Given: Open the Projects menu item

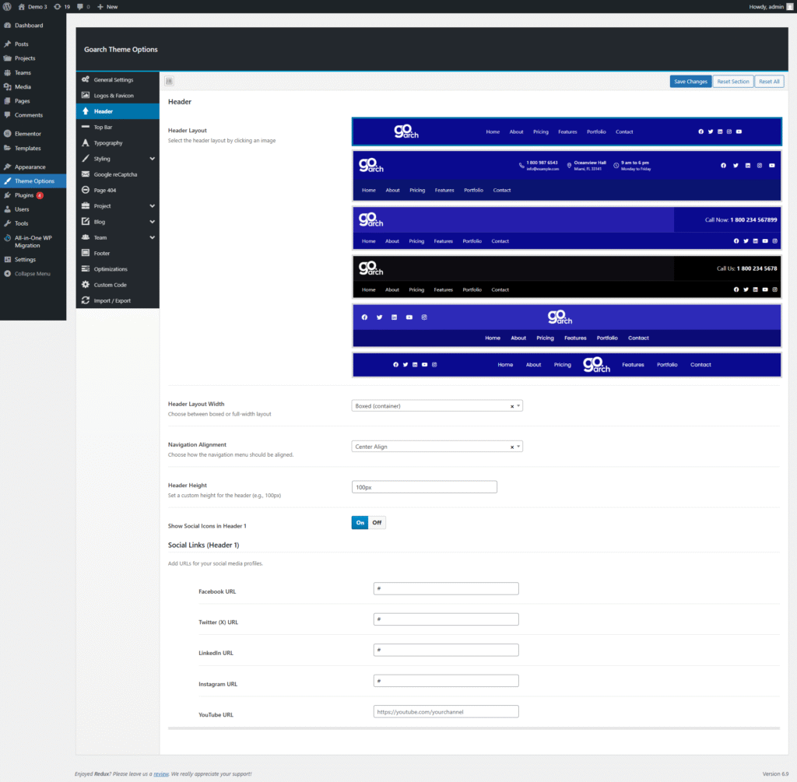Looking at the screenshot, I should [33, 58].
